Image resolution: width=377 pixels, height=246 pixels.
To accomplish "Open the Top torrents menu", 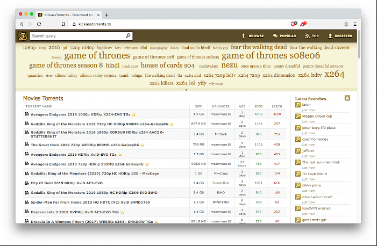I will click(312, 36).
